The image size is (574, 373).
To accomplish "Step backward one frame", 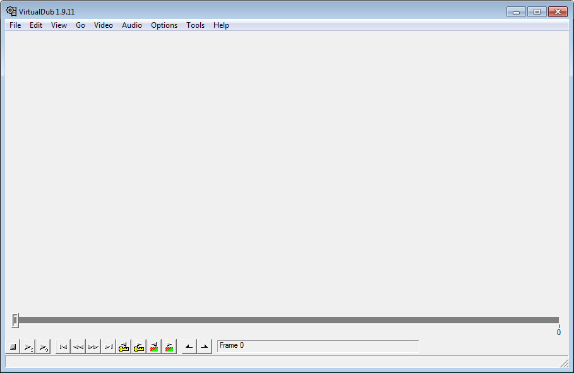I will (x=78, y=346).
